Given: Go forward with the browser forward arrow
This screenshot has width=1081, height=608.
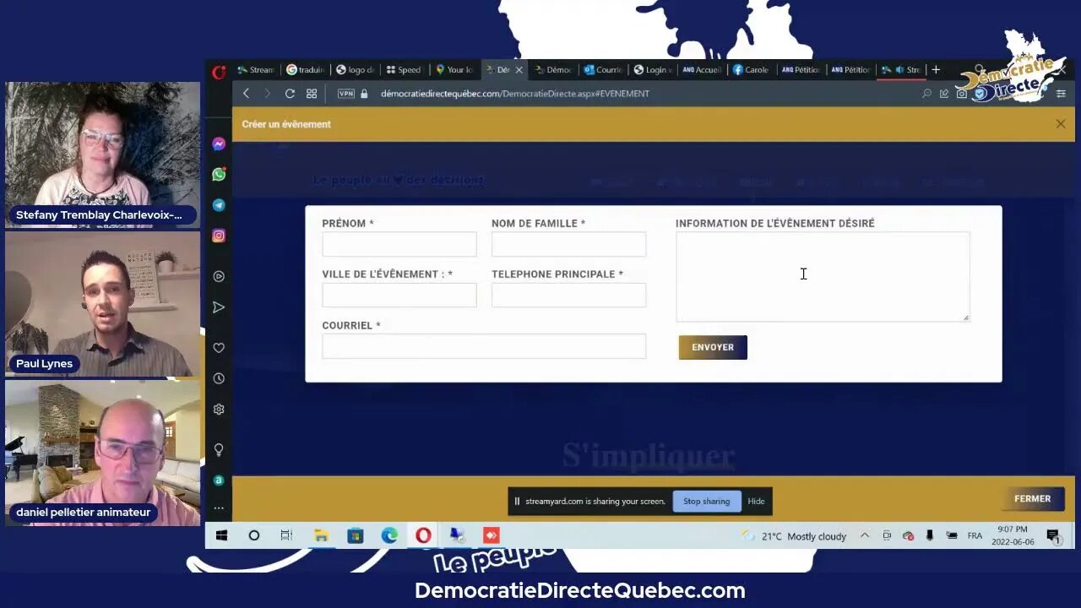Looking at the screenshot, I should point(267,94).
